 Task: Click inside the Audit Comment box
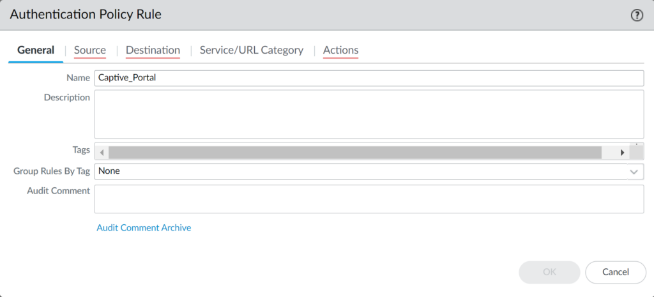(369, 199)
